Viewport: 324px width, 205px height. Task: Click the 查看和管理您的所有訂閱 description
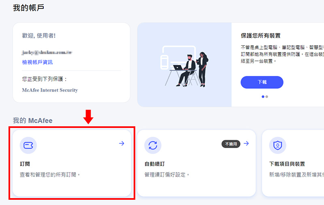(x=50, y=175)
